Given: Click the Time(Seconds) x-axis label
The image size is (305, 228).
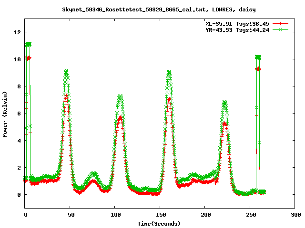Looking at the screenshot, I should click(159, 224).
